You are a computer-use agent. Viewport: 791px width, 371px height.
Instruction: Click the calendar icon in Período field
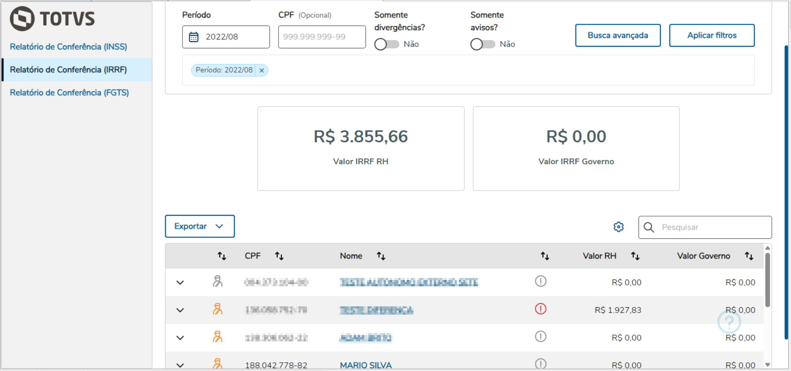[194, 37]
